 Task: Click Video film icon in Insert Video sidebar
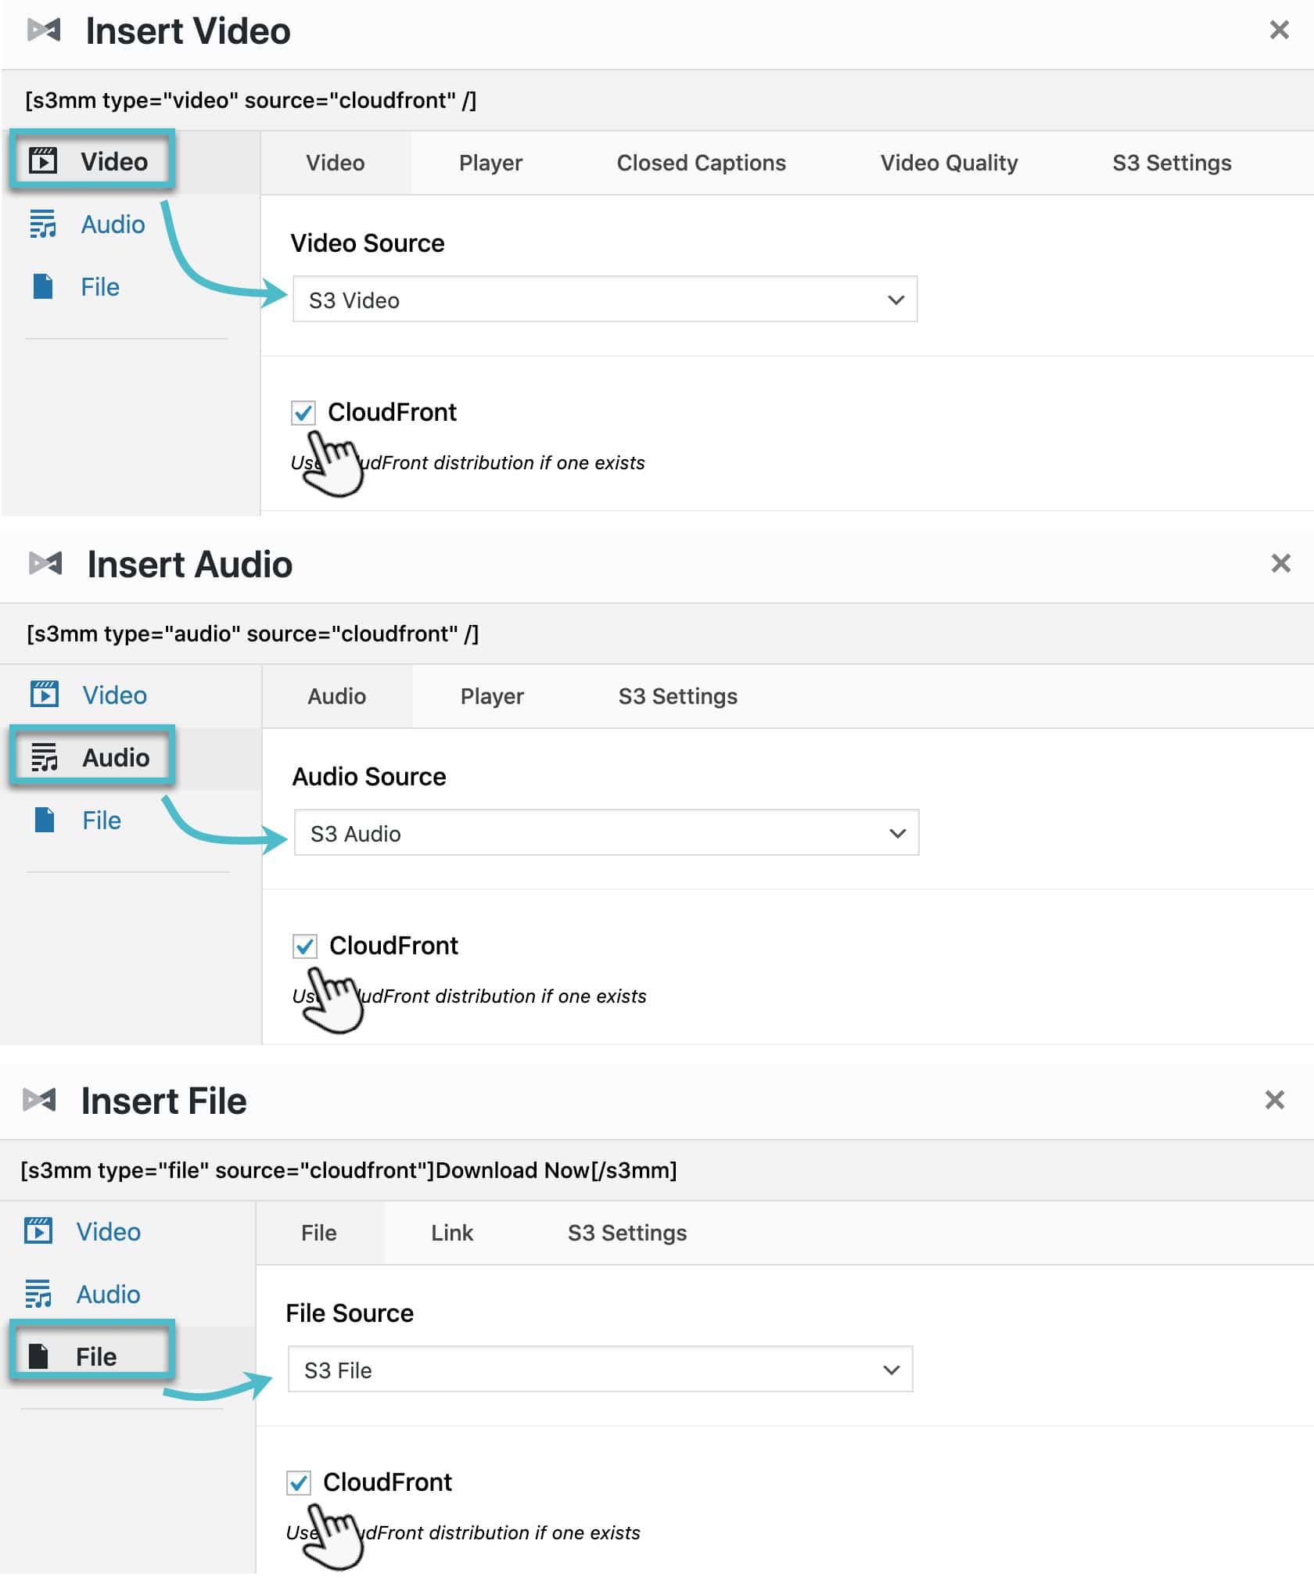[x=43, y=161]
